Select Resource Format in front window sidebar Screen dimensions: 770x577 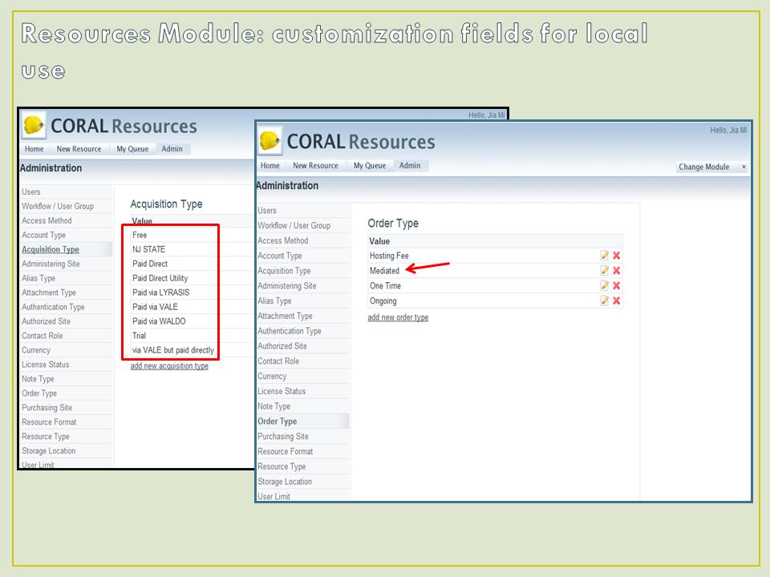pyautogui.click(x=302, y=451)
